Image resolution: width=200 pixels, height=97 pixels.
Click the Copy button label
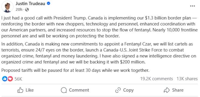point(128,90)
